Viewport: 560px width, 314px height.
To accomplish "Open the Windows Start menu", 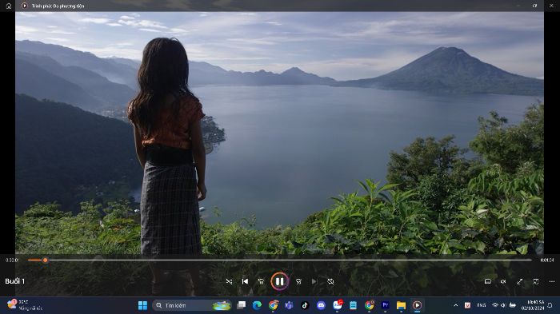I will [x=142, y=305].
